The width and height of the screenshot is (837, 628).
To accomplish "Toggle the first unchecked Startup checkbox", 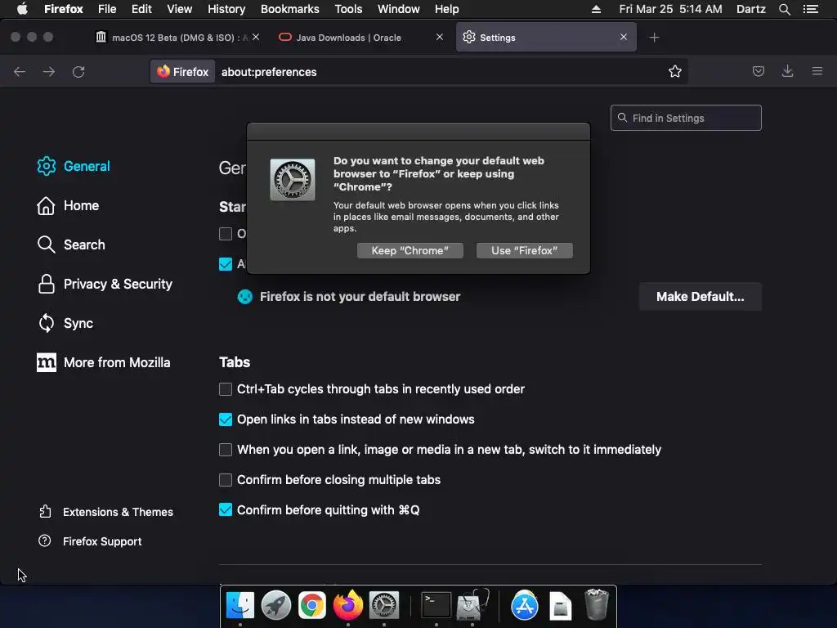I will pyautogui.click(x=226, y=234).
